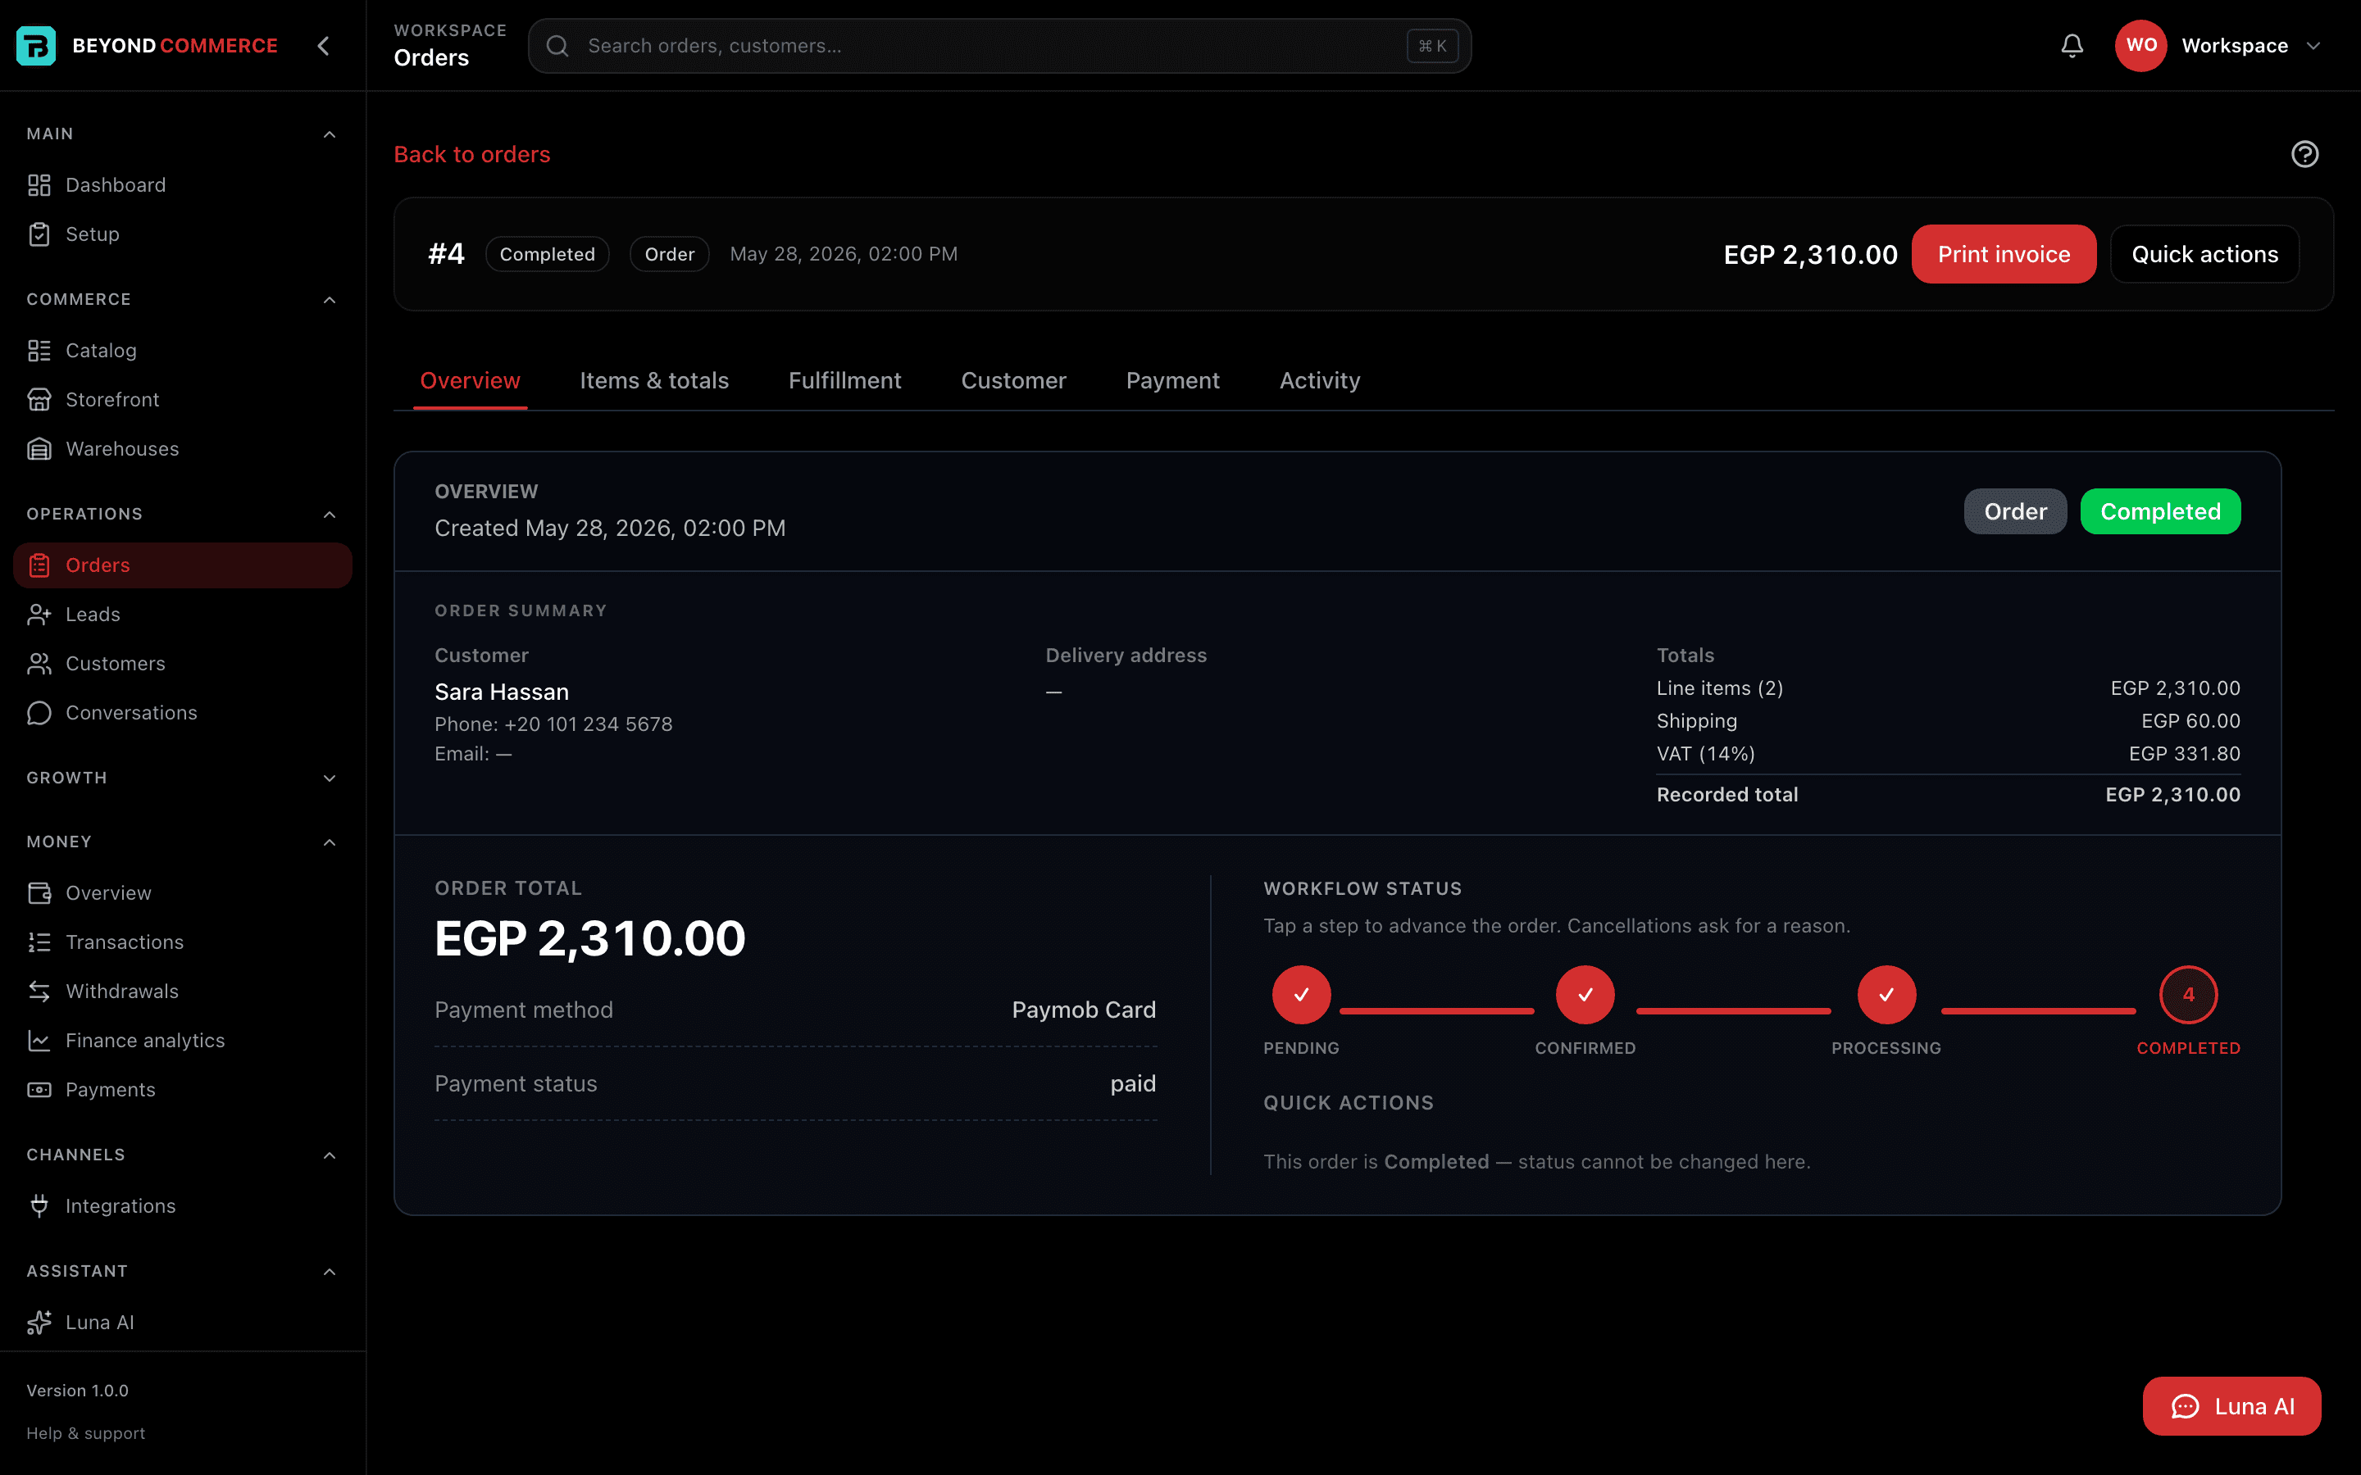The image size is (2361, 1475).
Task: Click the Completed step number 4
Action: pyautogui.click(x=2188, y=995)
